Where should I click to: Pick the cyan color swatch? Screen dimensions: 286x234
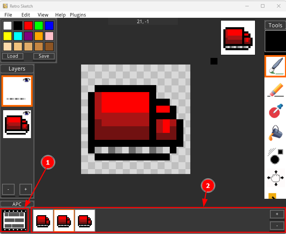18,36
